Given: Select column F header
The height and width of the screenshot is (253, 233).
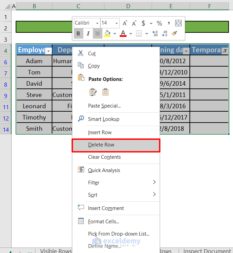Looking at the screenshot, I should tap(210, 6).
